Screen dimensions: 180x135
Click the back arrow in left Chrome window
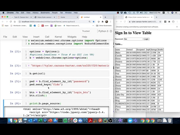(x=3, y=22)
